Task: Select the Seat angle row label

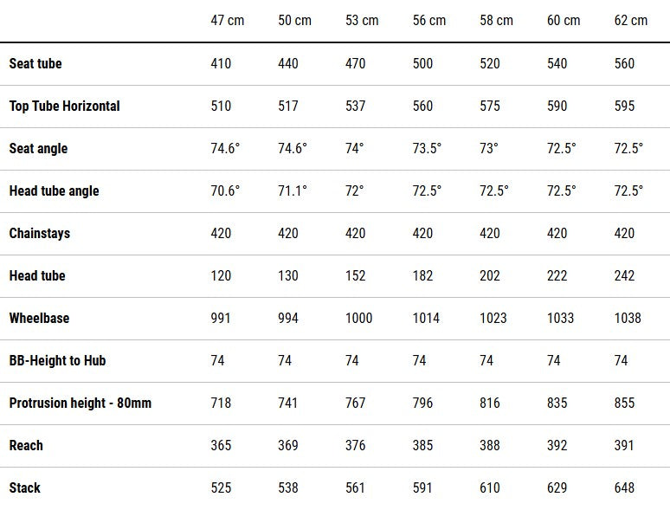Action: click(38, 148)
